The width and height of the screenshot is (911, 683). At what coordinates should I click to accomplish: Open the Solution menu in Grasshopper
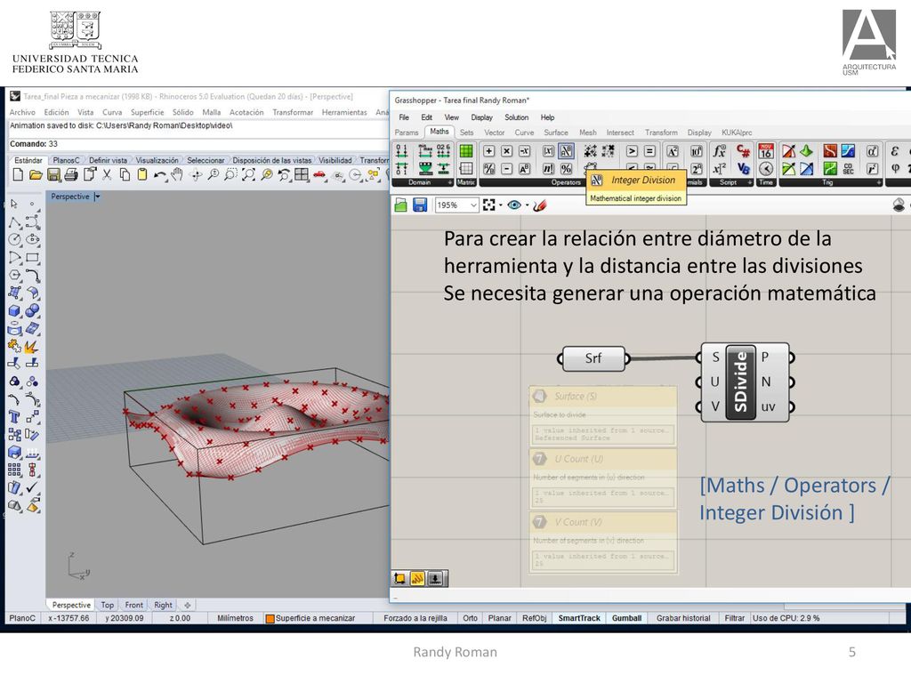(517, 117)
